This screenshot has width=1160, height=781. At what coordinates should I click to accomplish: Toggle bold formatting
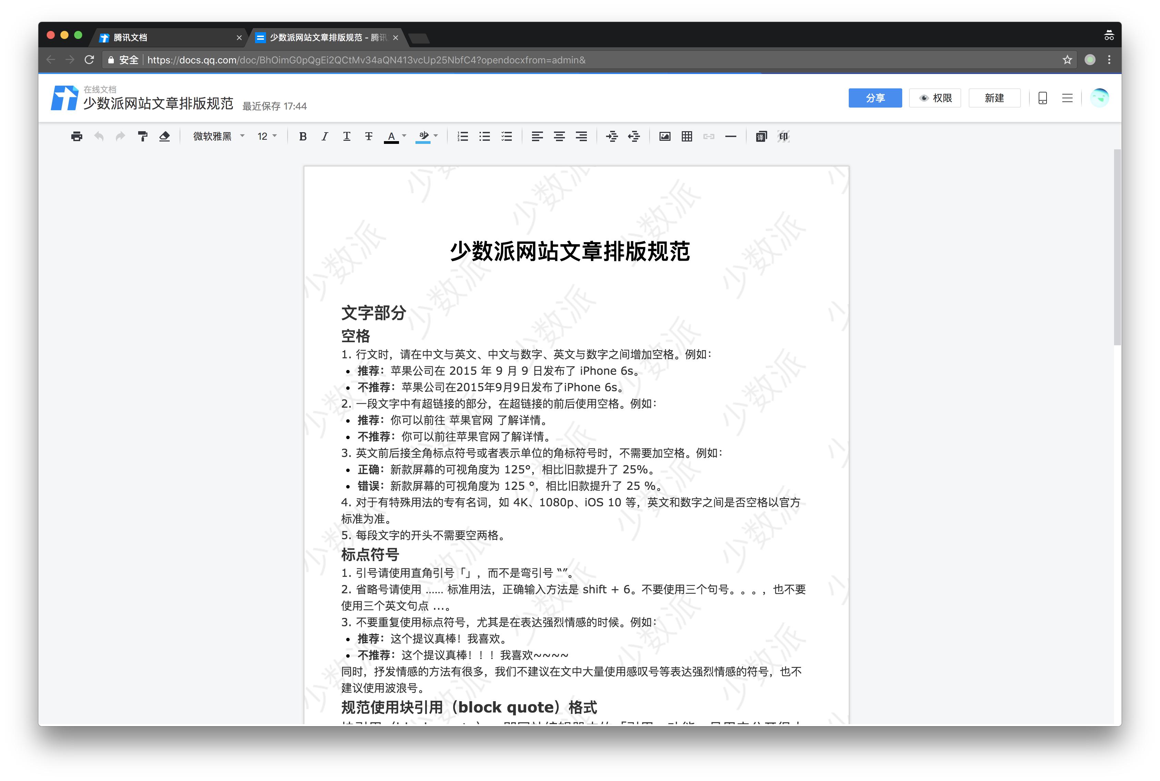click(x=303, y=136)
